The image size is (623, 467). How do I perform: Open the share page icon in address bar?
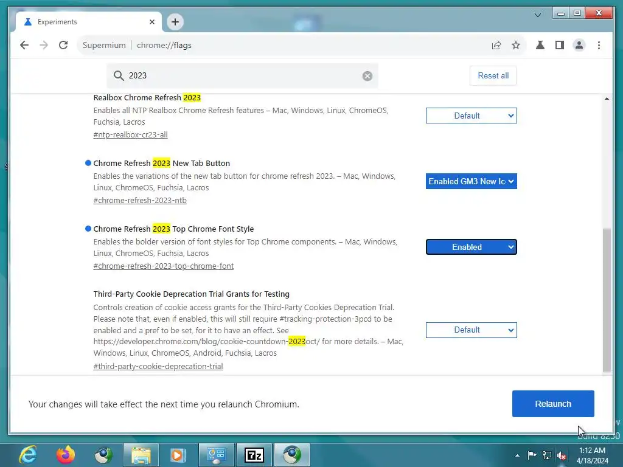click(496, 45)
